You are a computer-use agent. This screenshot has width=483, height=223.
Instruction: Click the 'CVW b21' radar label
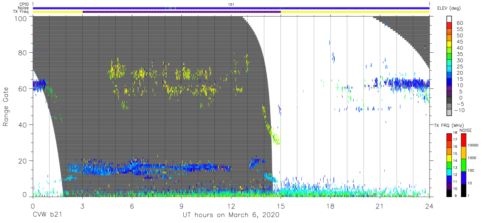[x=47, y=215]
